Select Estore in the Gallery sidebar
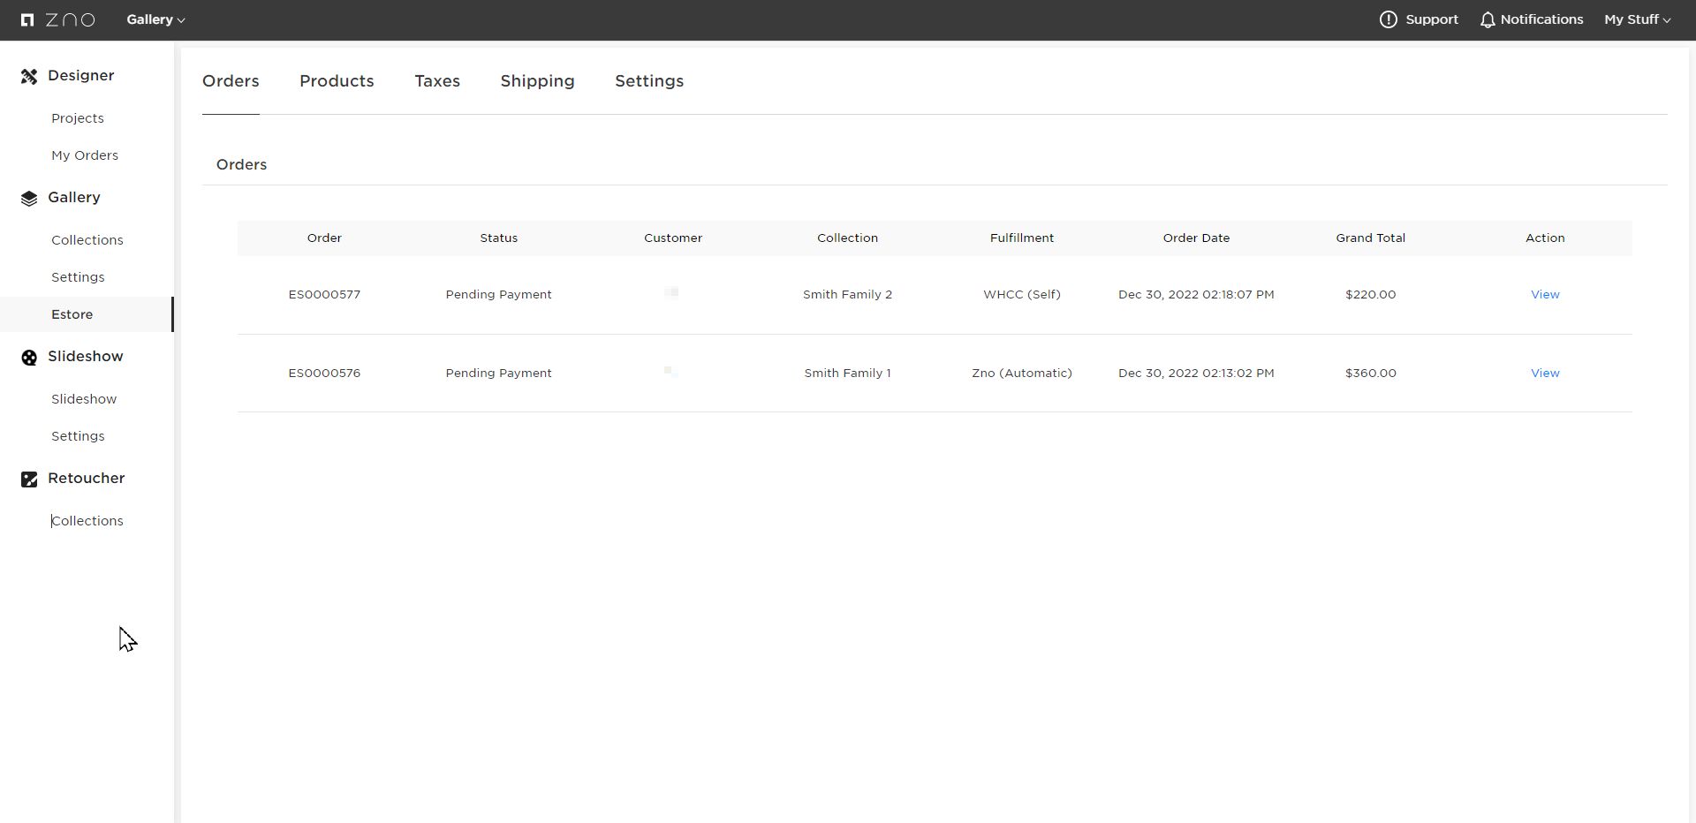 (72, 314)
